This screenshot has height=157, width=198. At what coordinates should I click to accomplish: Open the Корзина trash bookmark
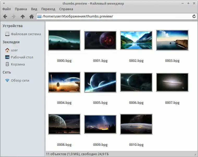[x=15, y=64]
